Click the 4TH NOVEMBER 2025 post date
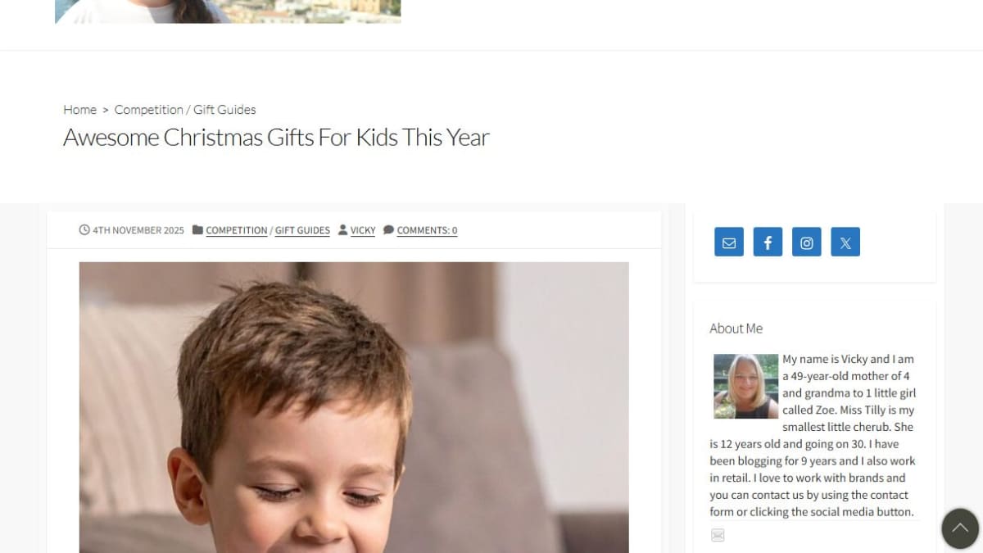This screenshot has height=553, width=983. [x=138, y=231]
